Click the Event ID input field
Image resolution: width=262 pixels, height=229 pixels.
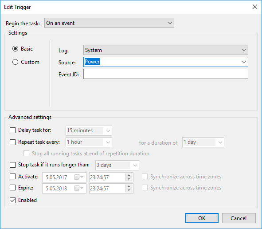pos(166,74)
